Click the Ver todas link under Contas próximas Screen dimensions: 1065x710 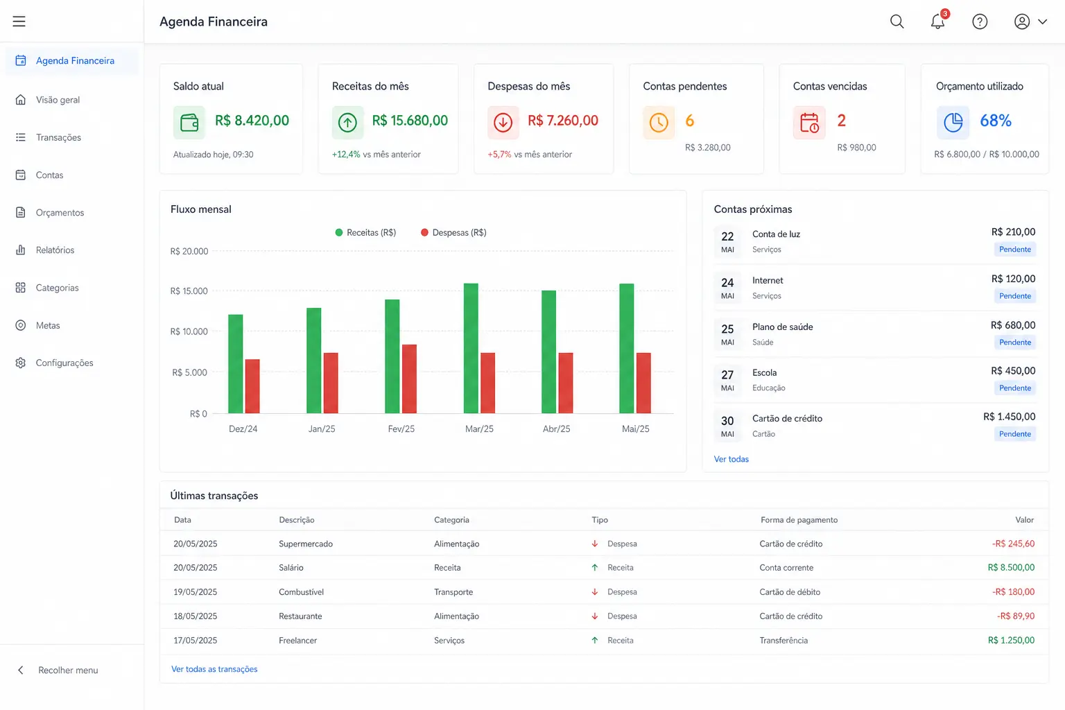coord(731,459)
